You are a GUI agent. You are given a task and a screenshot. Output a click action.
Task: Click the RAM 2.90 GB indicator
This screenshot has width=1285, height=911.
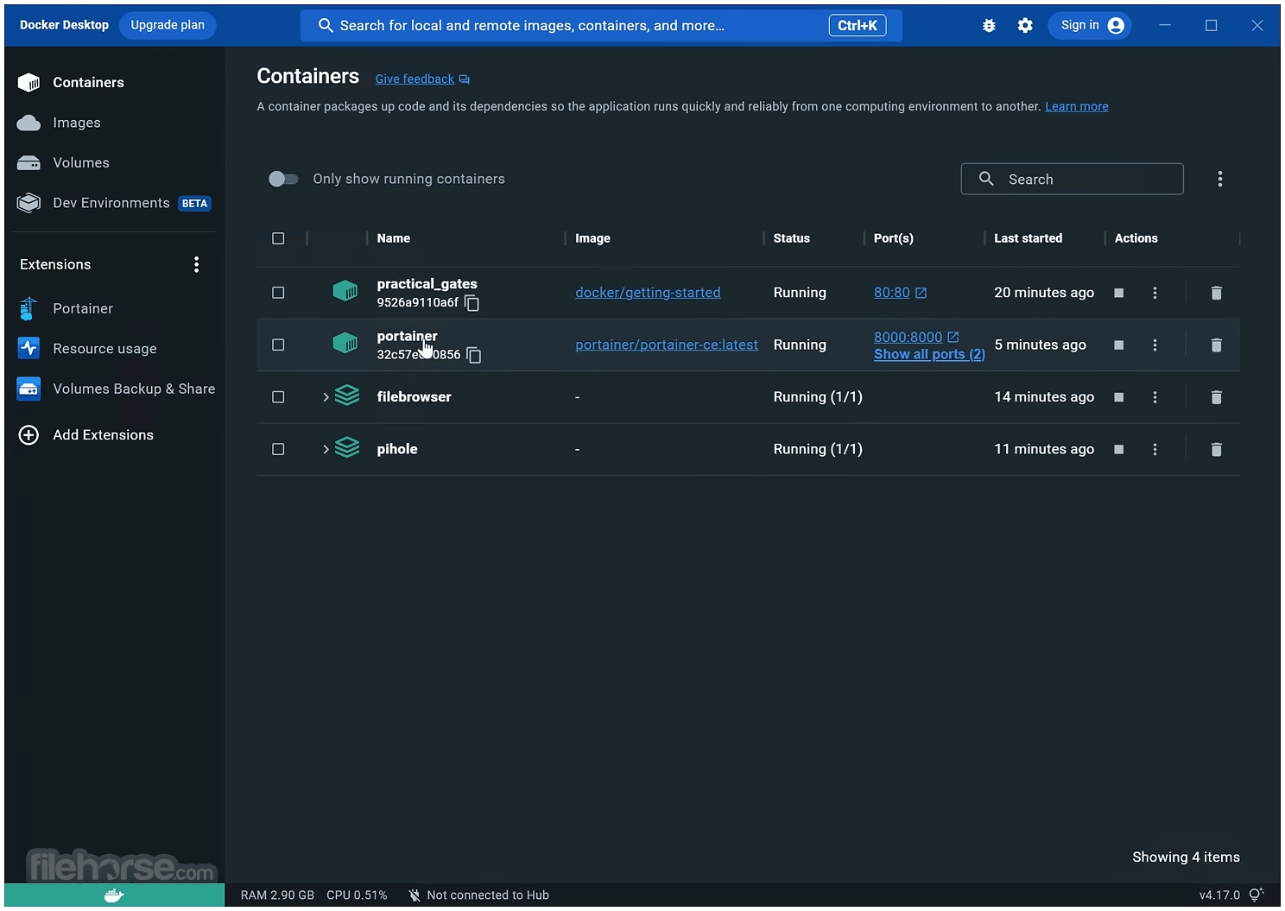click(277, 895)
